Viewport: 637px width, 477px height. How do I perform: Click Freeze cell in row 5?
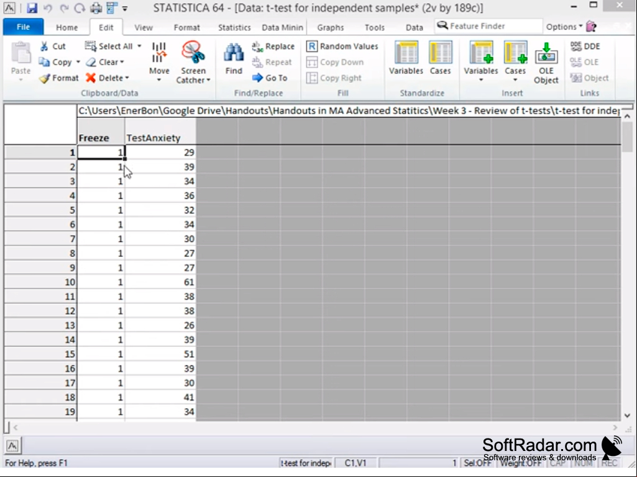101,210
